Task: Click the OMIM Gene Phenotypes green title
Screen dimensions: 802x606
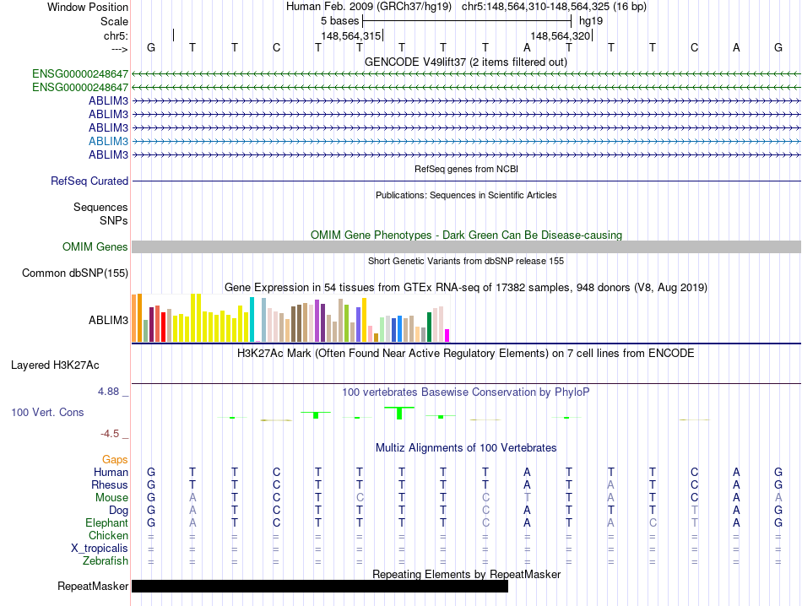Action: point(466,235)
